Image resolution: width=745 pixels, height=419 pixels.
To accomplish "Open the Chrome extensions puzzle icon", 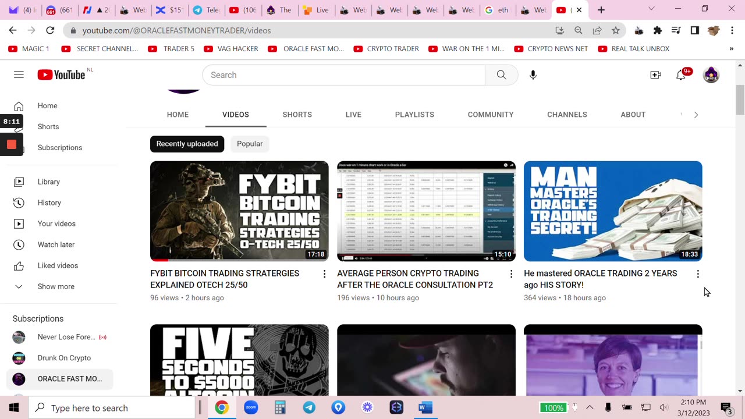I will coord(658,30).
